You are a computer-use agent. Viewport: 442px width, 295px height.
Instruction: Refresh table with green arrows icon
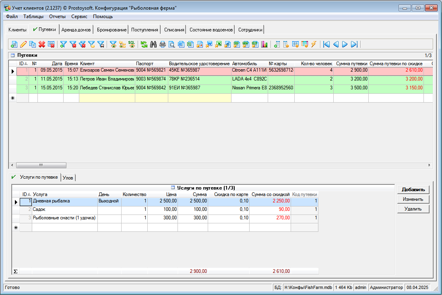144,44
